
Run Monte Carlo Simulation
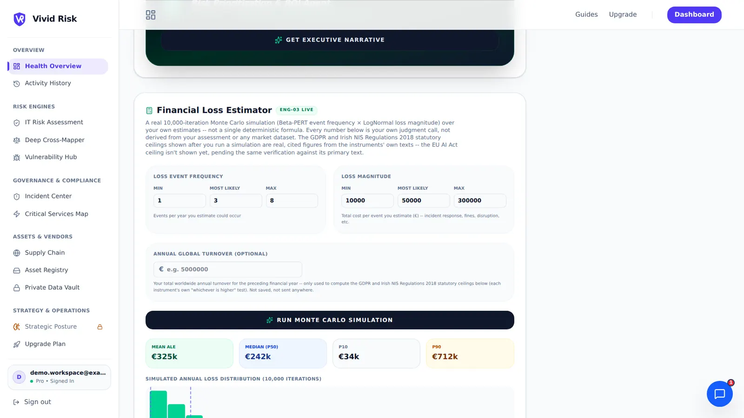pos(330,320)
